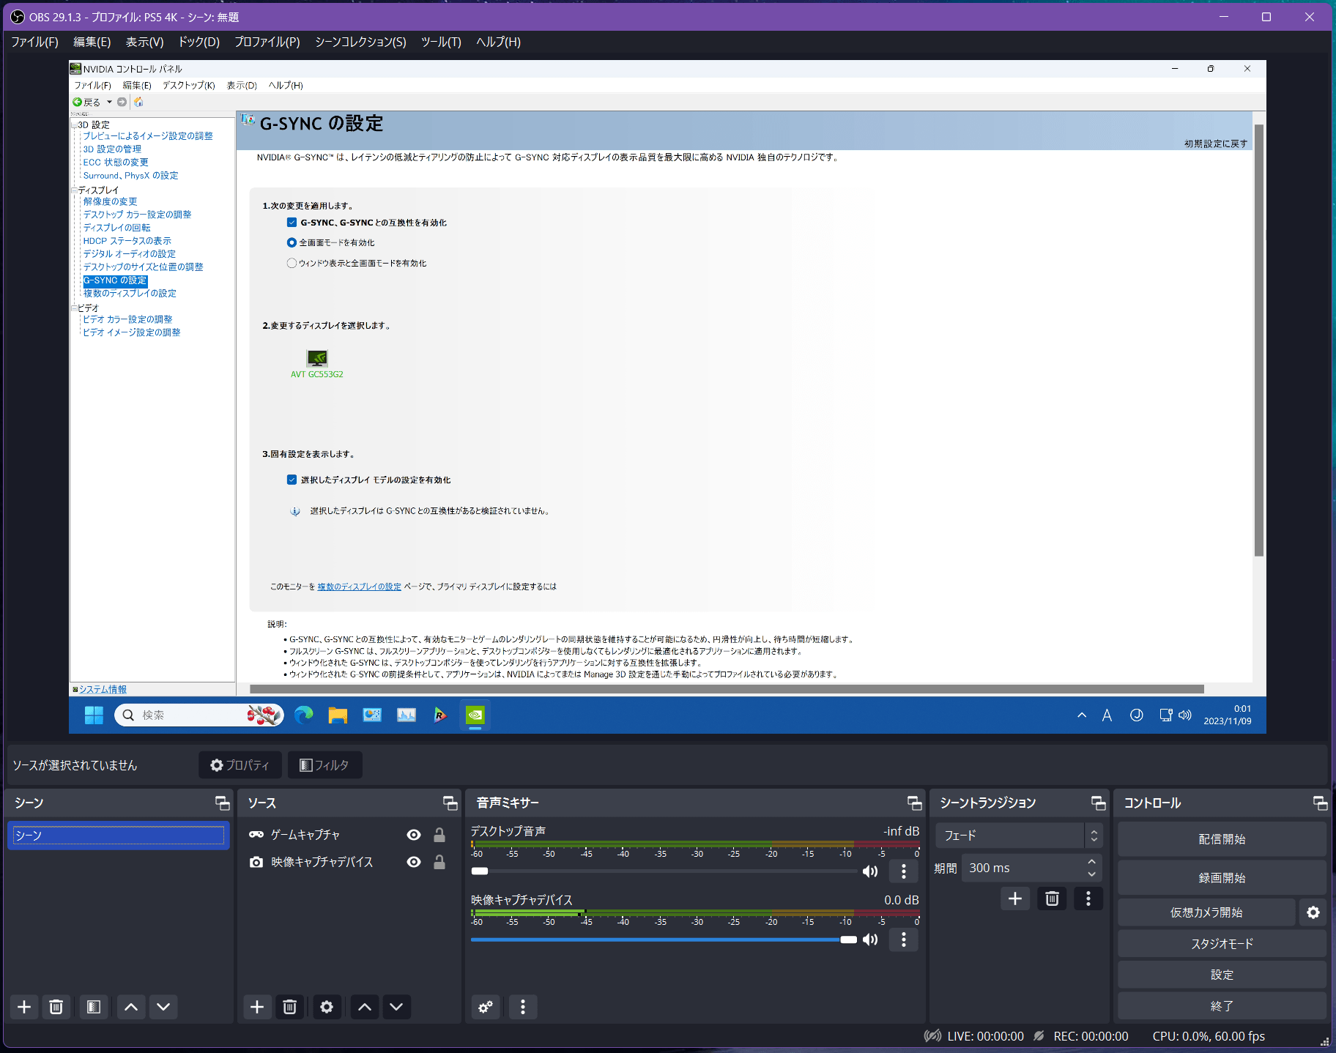This screenshot has height=1053, width=1336.
Task: Add a new source with plus icon
Action: 257,1007
